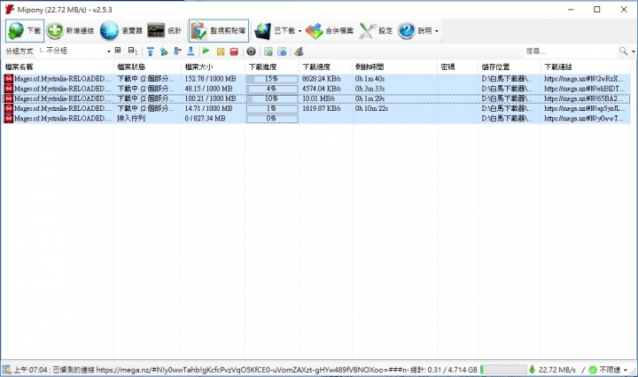Click the detected mega.nz link in status bar
Image resolution: width=638 pixels, height=377 pixels.
coord(253,370)
